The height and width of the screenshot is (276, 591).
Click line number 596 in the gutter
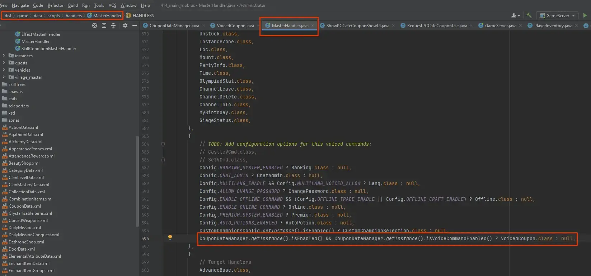[145, 238]
